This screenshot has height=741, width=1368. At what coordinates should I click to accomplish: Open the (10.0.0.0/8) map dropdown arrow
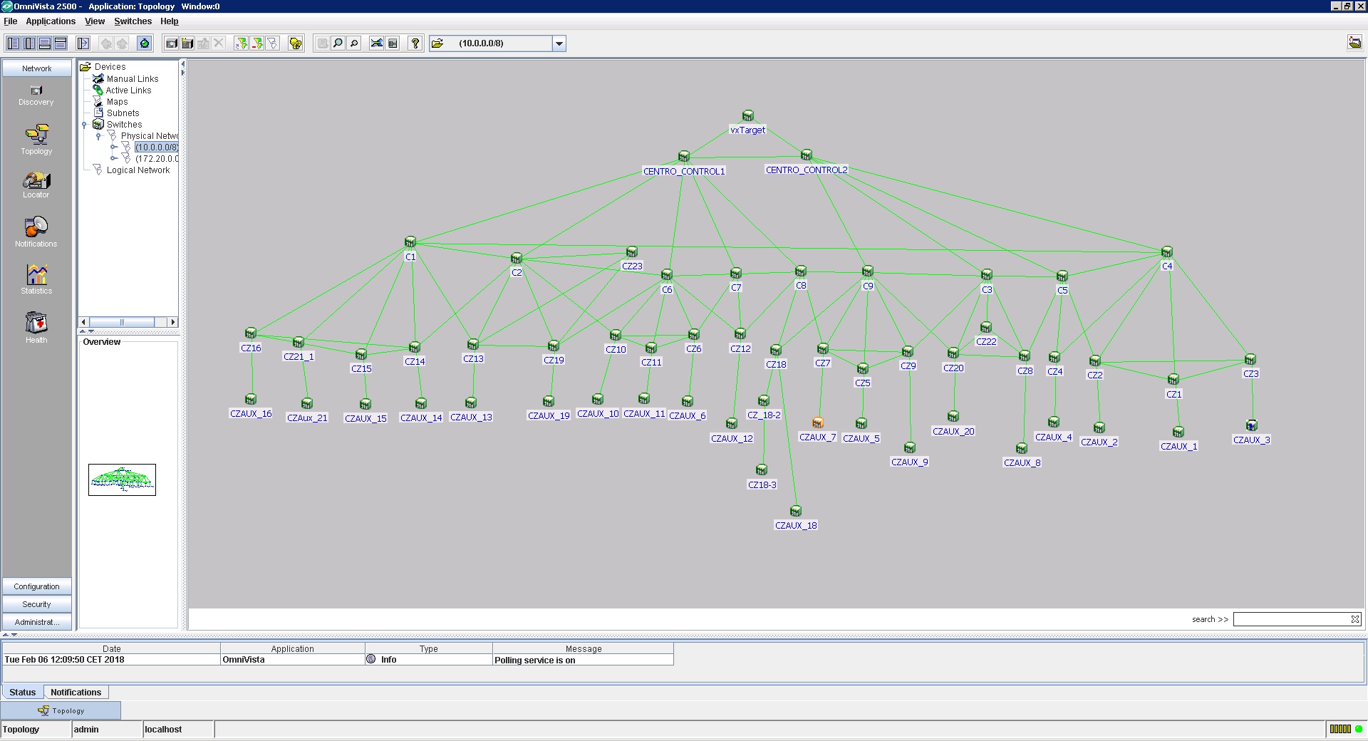point(559,43)
